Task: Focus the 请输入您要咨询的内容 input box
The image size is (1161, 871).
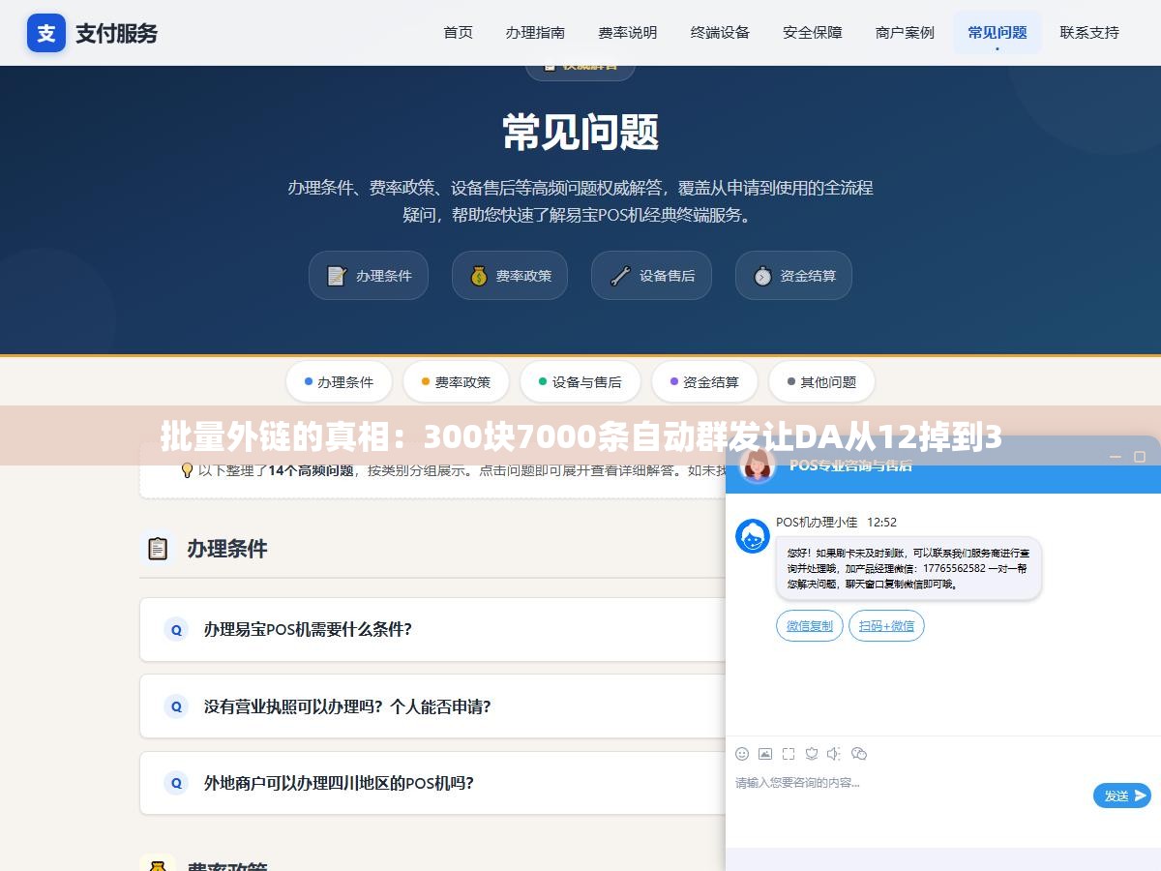Action: point(909,796)
